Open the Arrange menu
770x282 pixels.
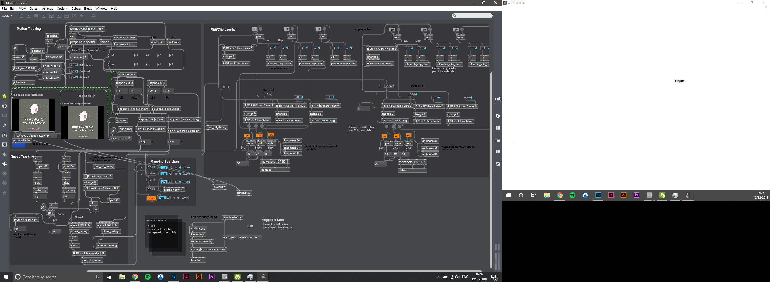click(48, 9)
